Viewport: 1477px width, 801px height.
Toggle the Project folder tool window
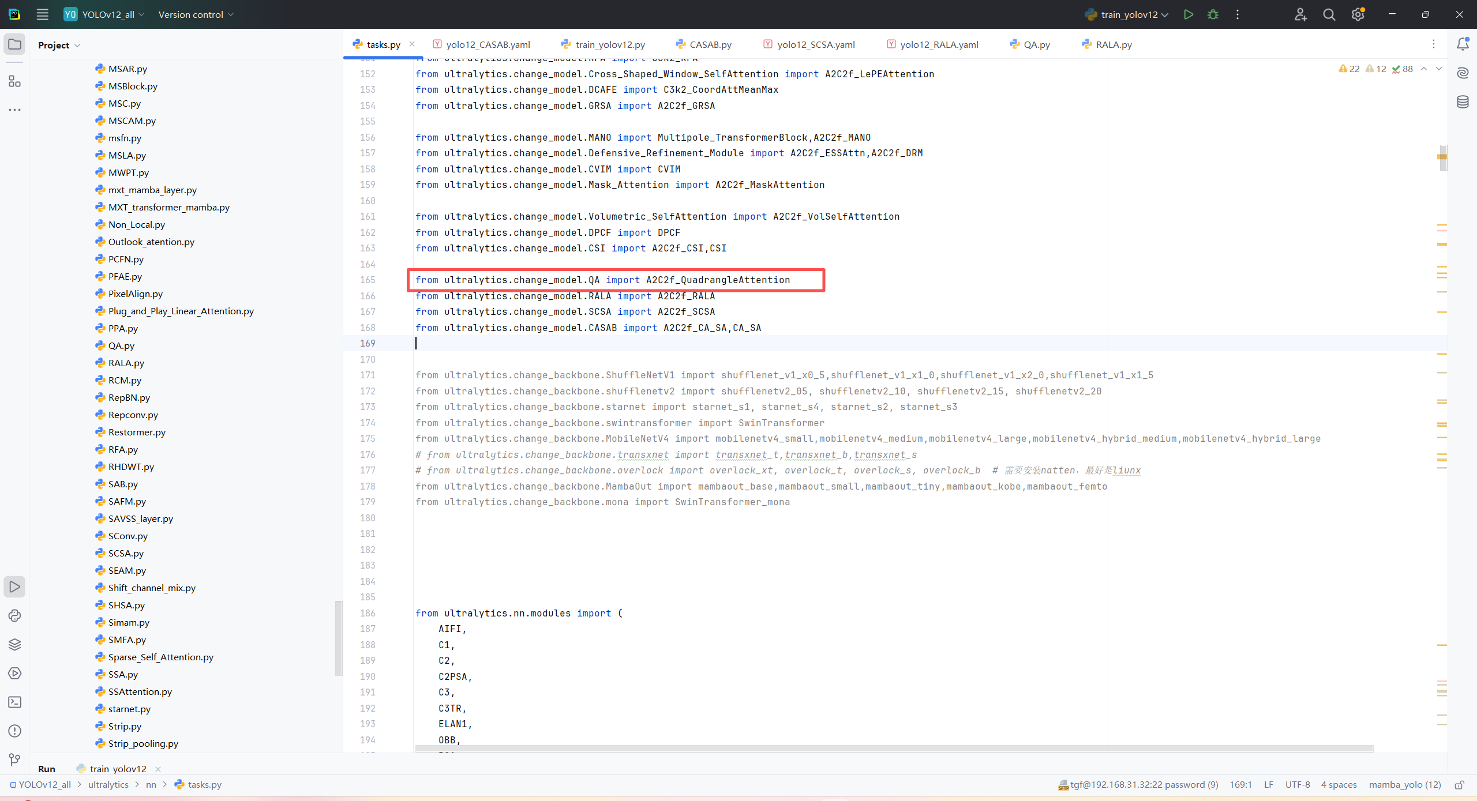click(x=14, y=44)
